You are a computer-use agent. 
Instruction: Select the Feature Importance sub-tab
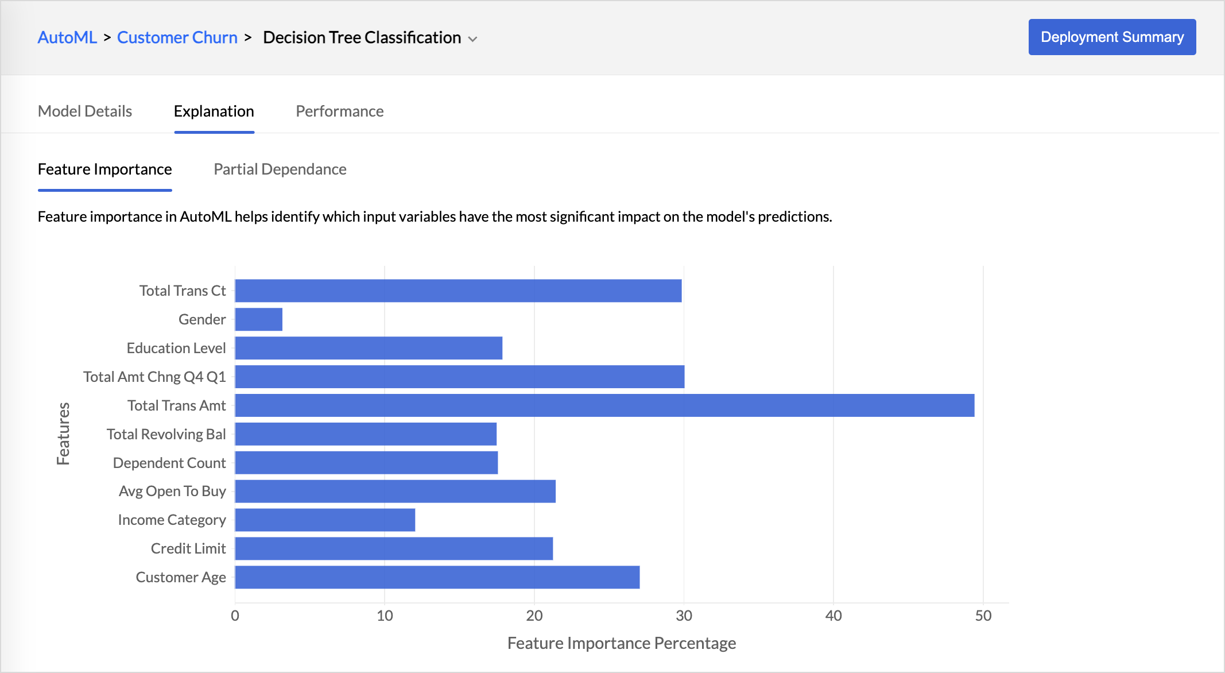(x=104, y=169)
